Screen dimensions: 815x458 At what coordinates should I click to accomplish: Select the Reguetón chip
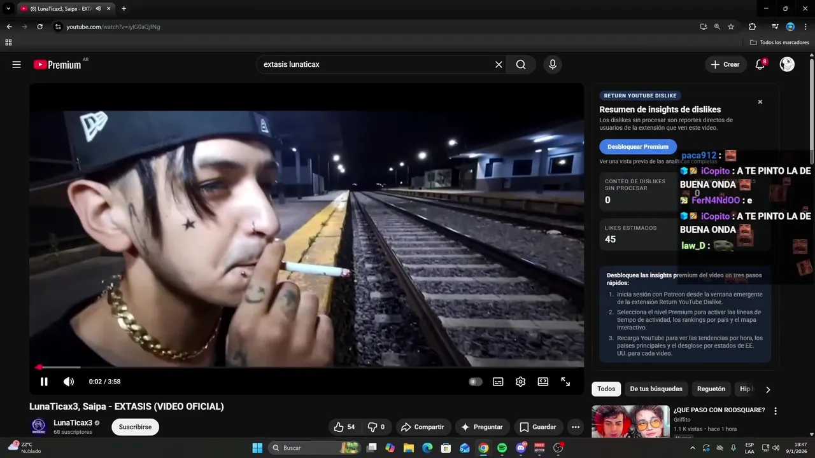click(711, 389)
